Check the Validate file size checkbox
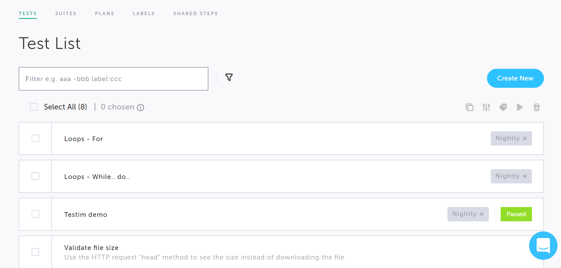 [35, 252]
